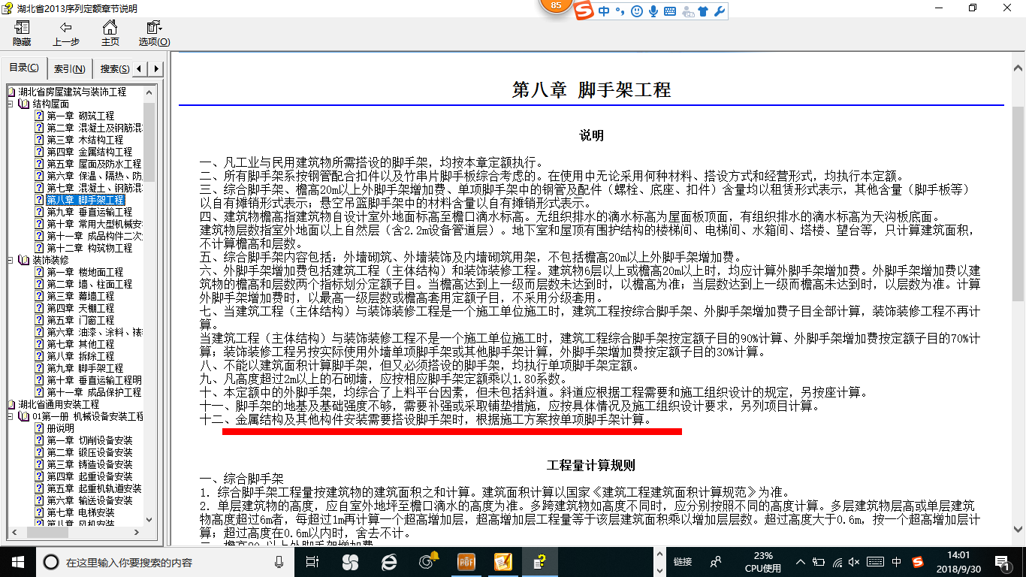Viewport: 1026px width, 577px height.
Task: Click Sogou IME toolbar keyboard icon
Action: (x=670, y=11)
